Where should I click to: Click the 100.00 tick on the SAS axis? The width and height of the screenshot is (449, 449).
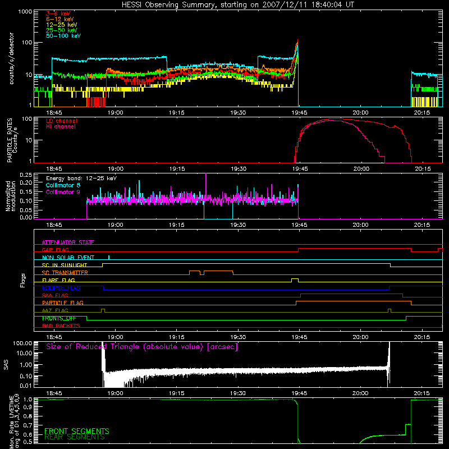22,343
